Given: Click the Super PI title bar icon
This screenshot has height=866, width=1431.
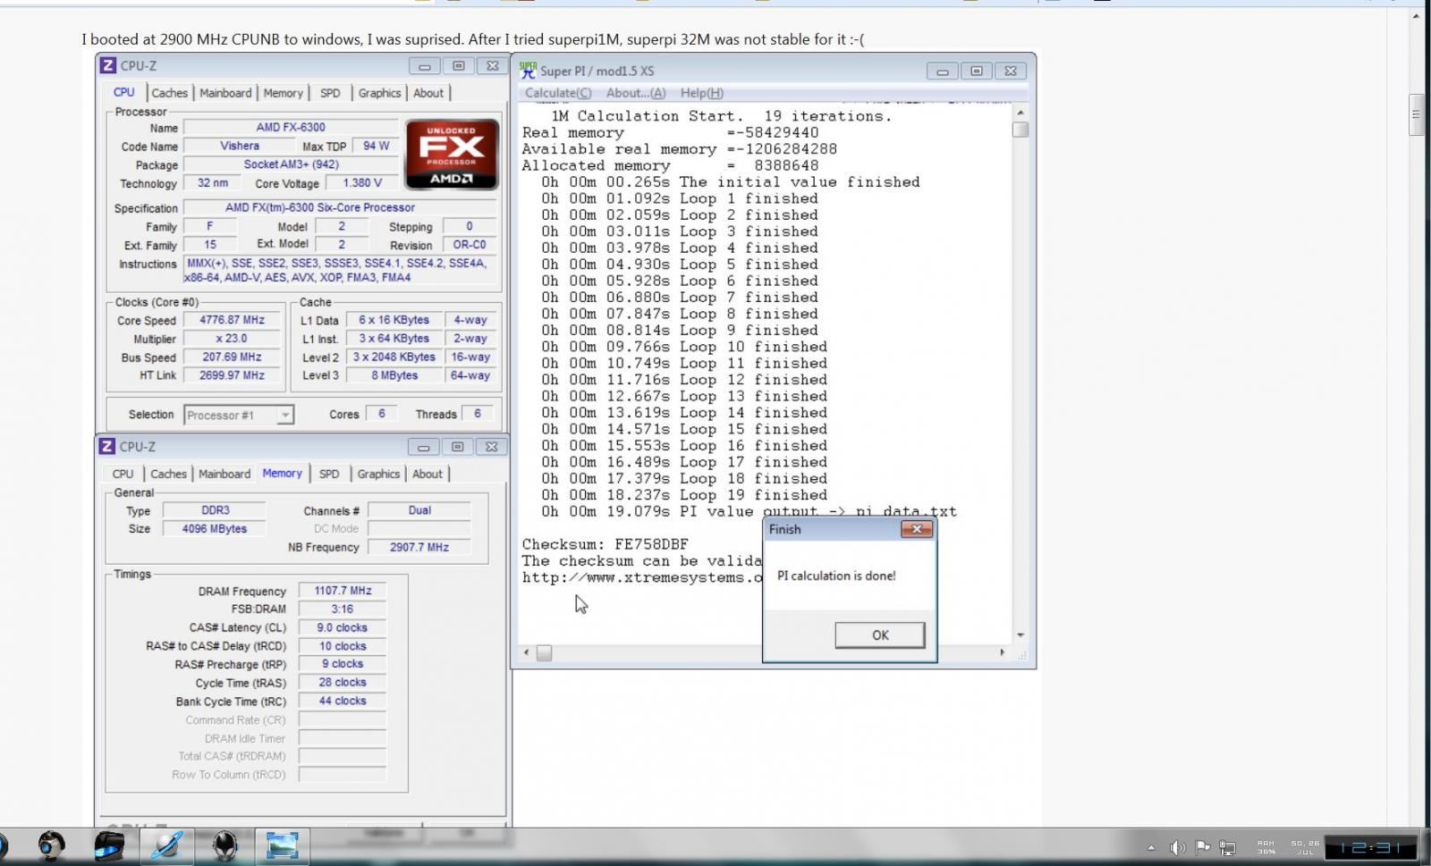Looking at the screenshot, I should pyautogui.click(x=528, y=70).
